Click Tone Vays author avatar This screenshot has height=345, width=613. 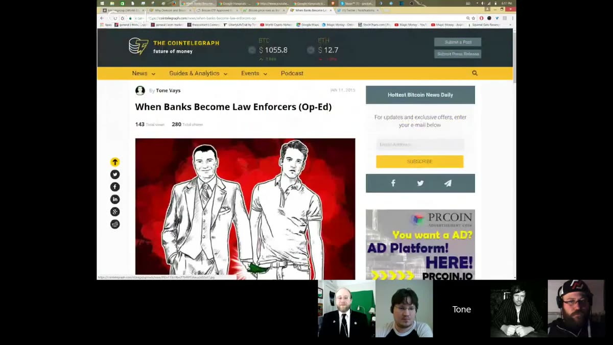[140, 90]
